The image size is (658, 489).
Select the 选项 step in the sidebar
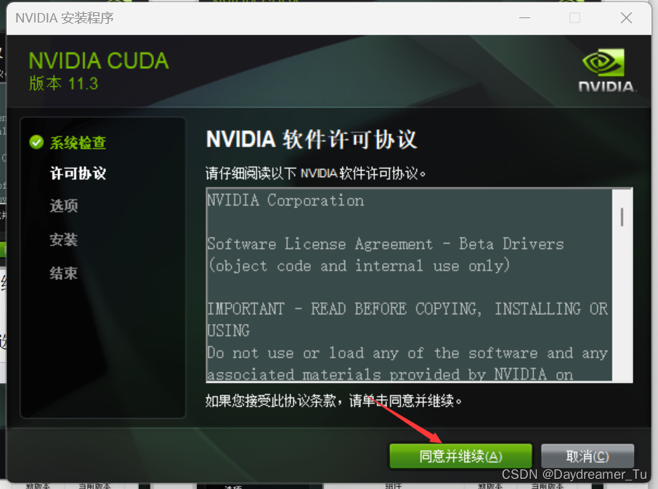coord(64,206)
